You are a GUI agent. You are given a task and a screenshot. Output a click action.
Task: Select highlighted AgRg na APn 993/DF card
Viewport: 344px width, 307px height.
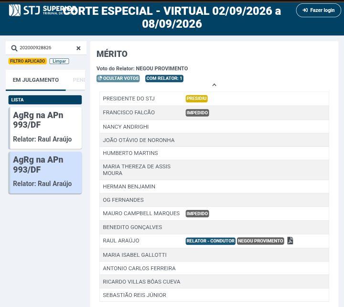coord(45,173)
